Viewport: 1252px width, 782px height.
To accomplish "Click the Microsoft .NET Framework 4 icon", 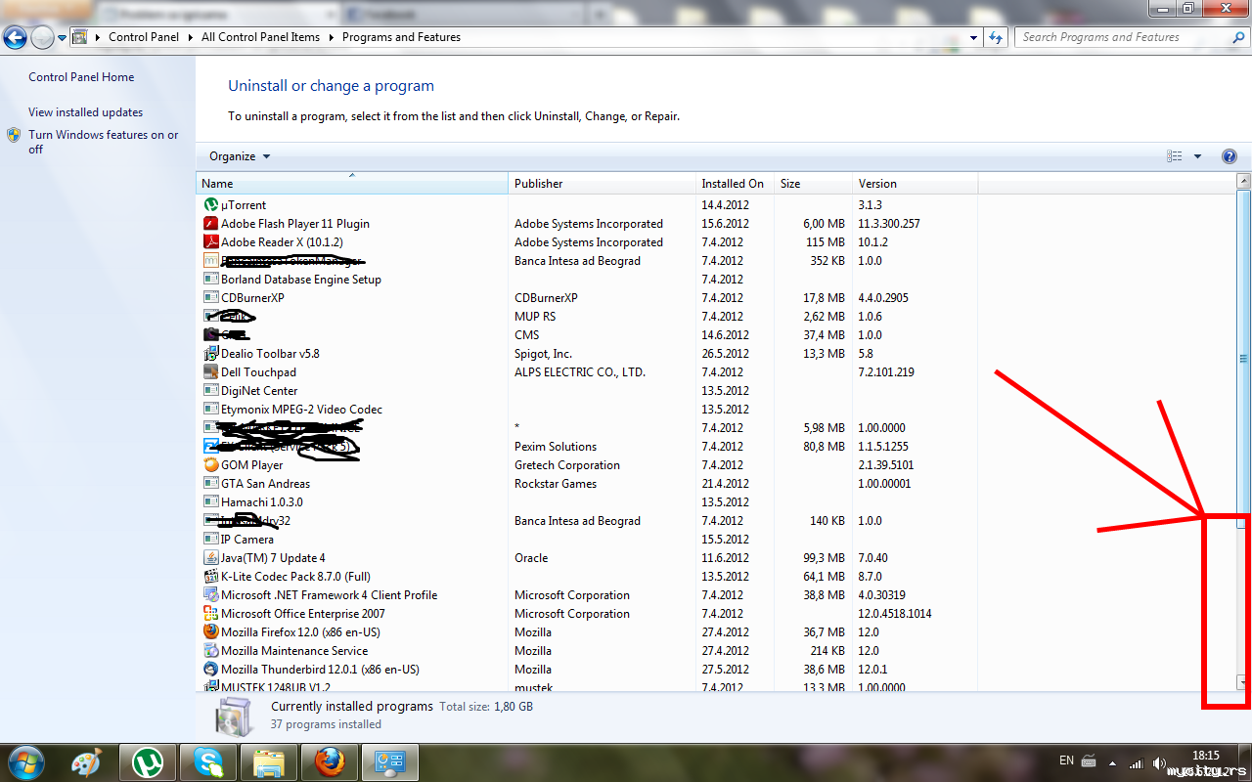I will 210,595.
